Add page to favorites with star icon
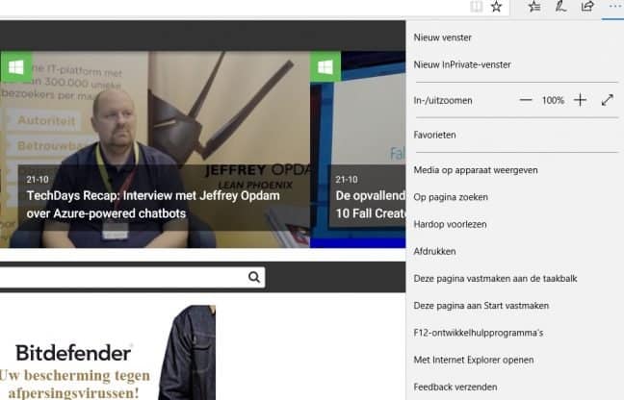The image size is (624, 400). click(496, 7)
